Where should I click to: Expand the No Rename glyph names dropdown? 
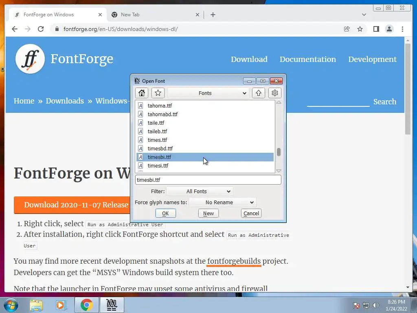[222, 202]
